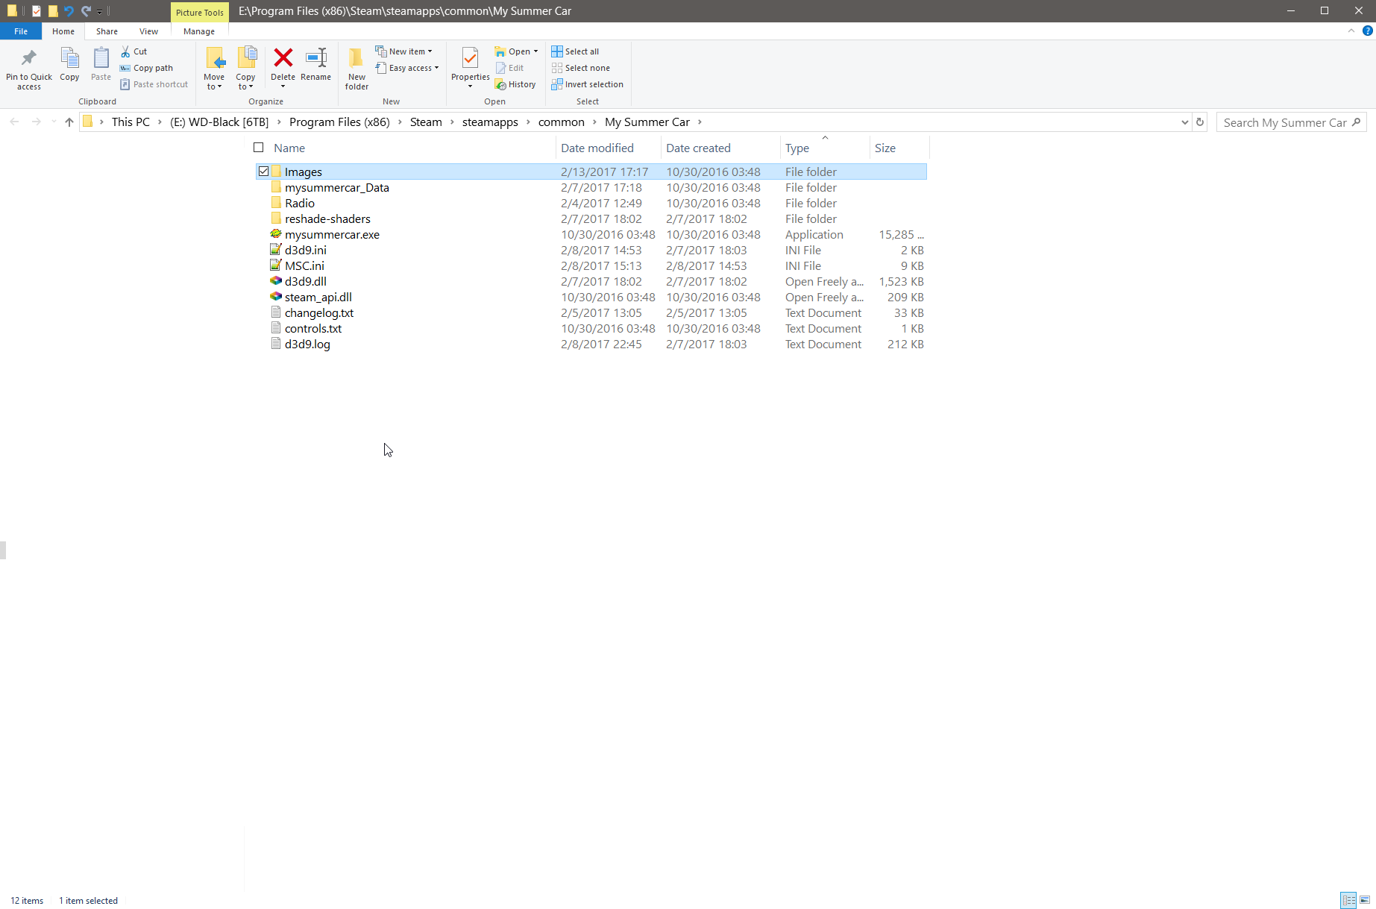1376x909 pixels.
Task: Select the d3d9.dll file icon
Action: 276,281
